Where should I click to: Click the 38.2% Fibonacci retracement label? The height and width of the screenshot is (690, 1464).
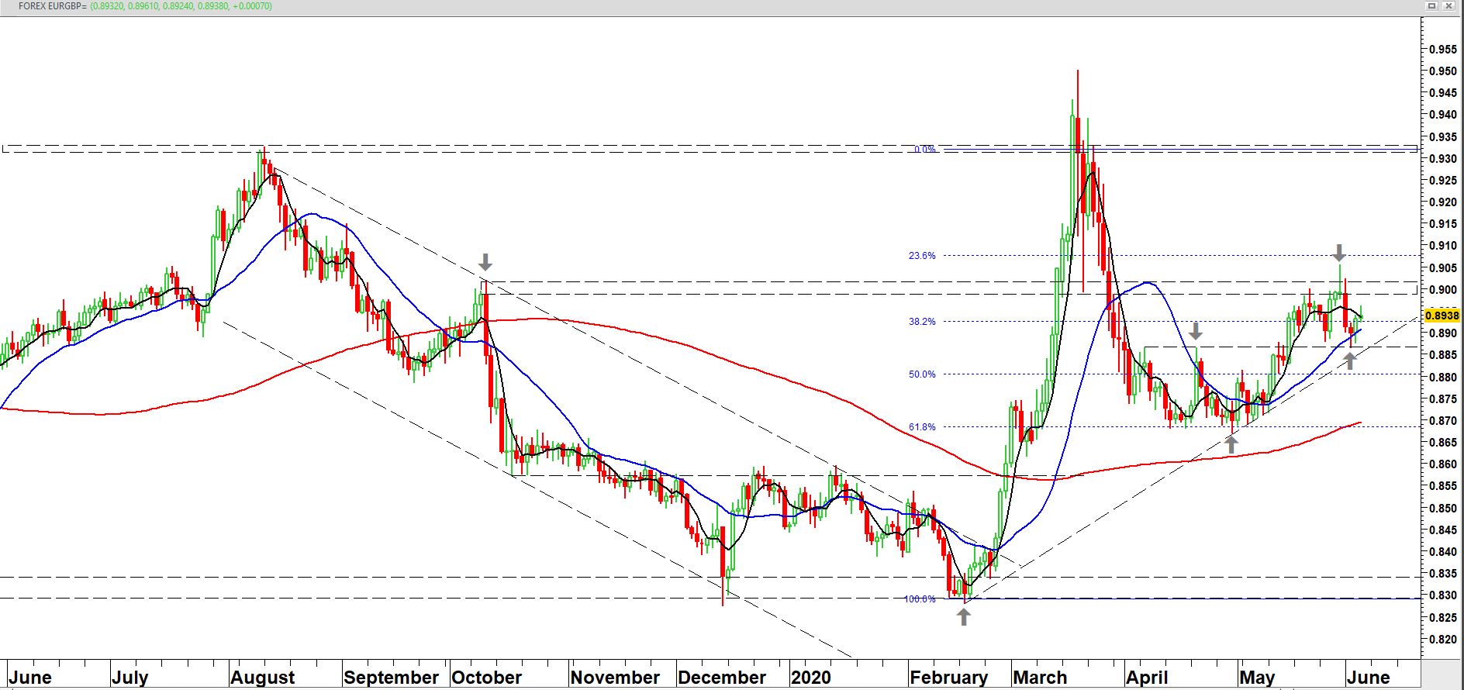(x=922, y=322)
